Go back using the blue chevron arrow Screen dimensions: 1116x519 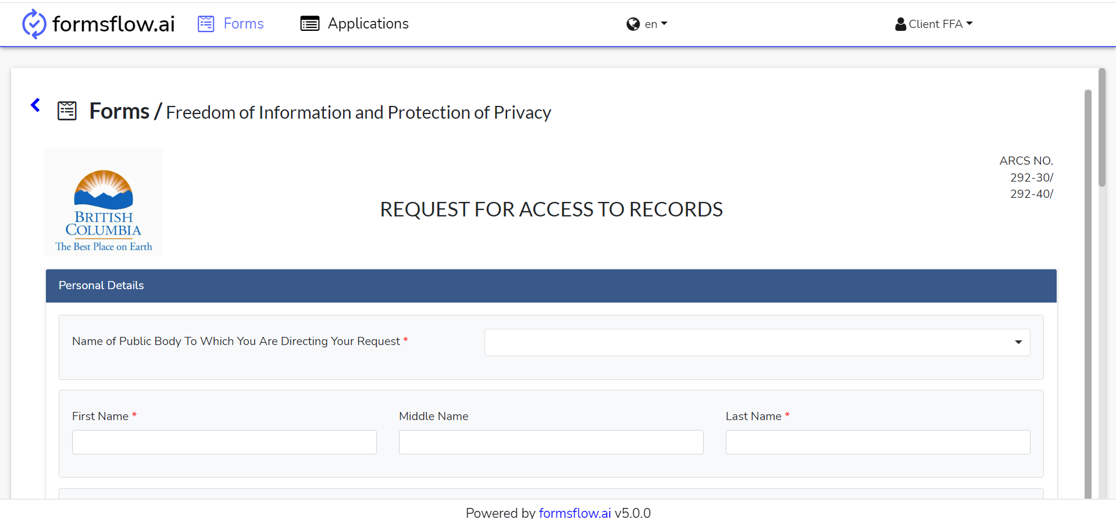tap(35, 105)
